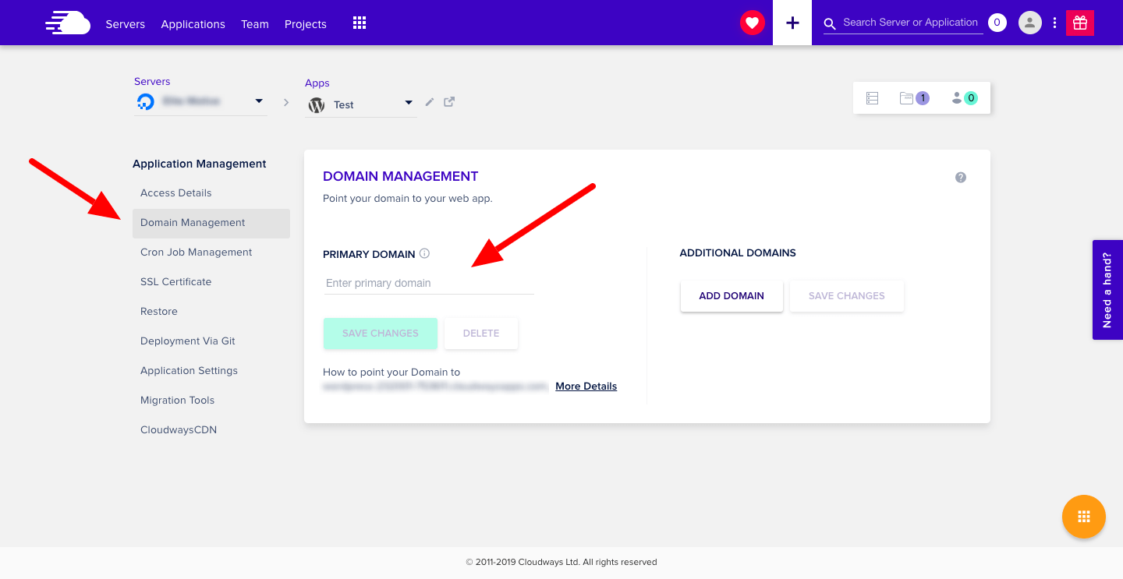Click the plus icon to add a server
This screenshot has width=1123, height=579.
[792, 23]
